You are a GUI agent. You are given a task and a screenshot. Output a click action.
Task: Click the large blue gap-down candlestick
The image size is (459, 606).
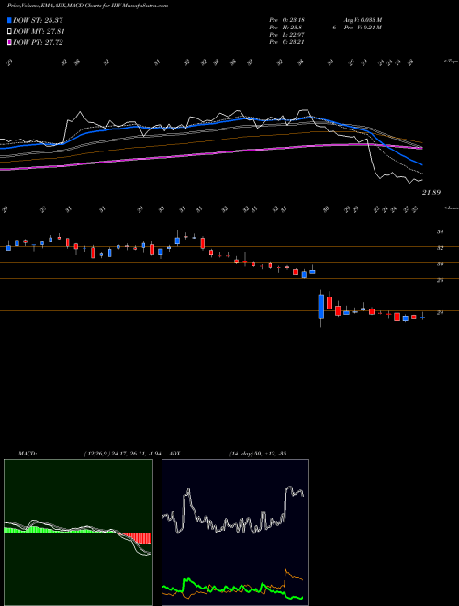(321, 306)
